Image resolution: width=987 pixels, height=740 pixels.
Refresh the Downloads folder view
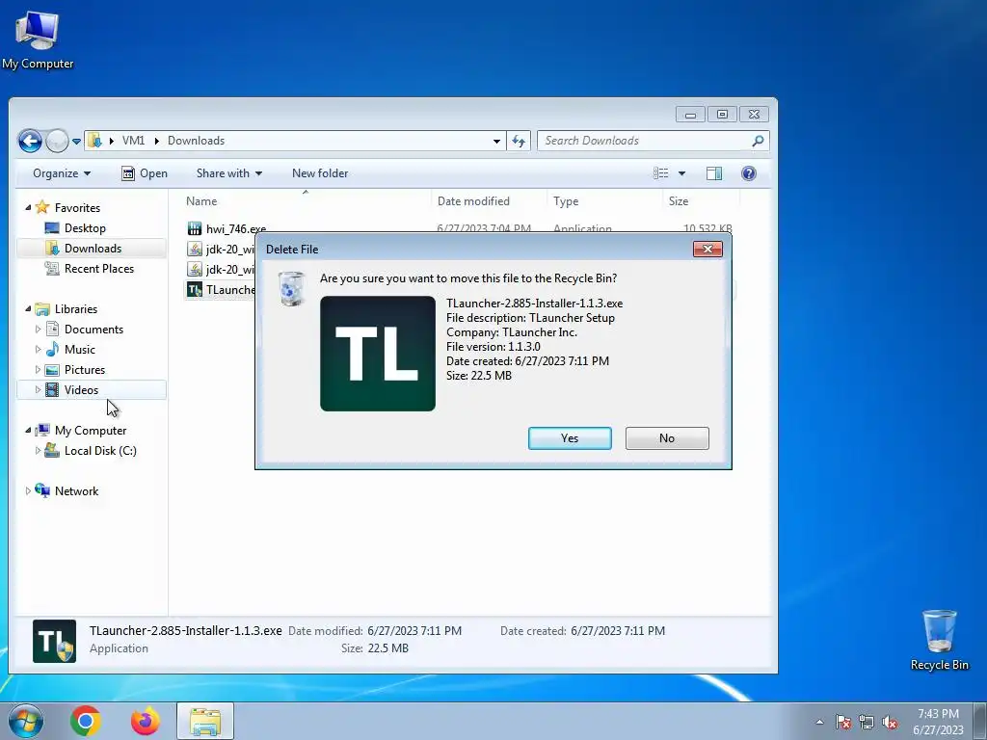[x=518, y=141]
